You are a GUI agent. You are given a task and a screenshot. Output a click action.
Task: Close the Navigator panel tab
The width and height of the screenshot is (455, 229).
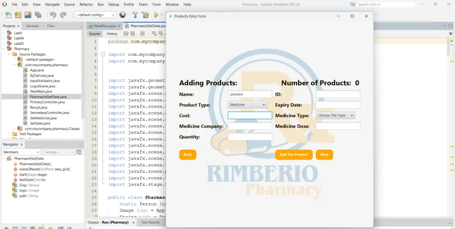pos(22,144)
